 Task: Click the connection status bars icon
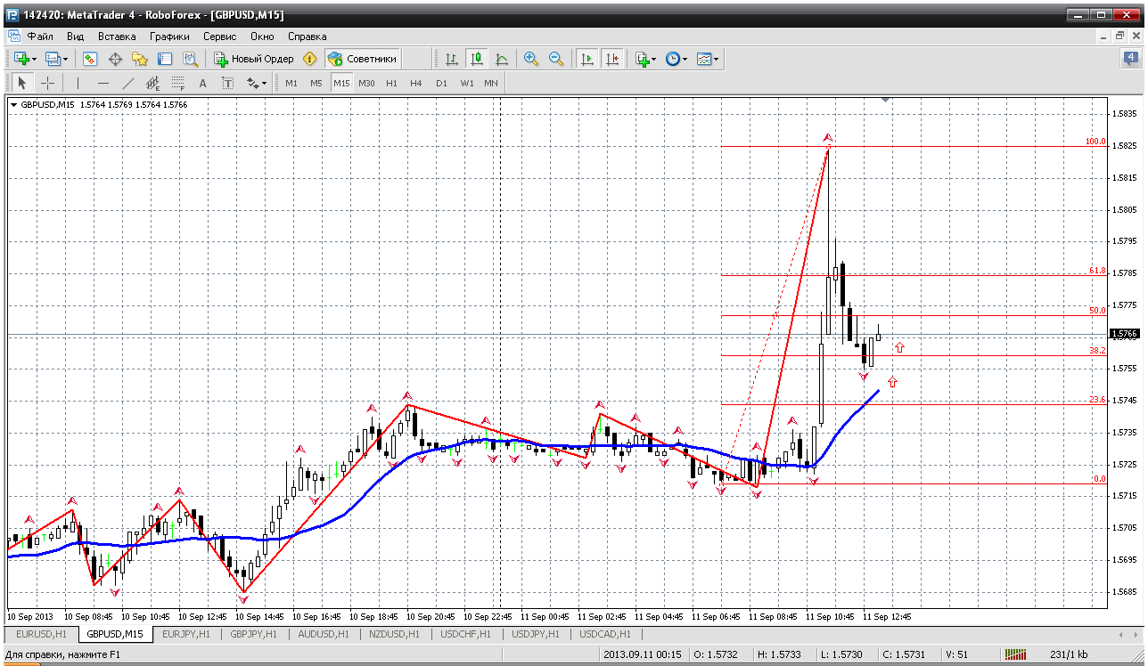tap(1016, 655)
